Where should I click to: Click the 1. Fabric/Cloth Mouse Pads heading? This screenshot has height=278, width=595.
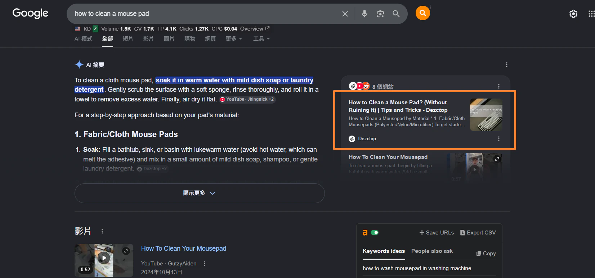tap(126, 135)
